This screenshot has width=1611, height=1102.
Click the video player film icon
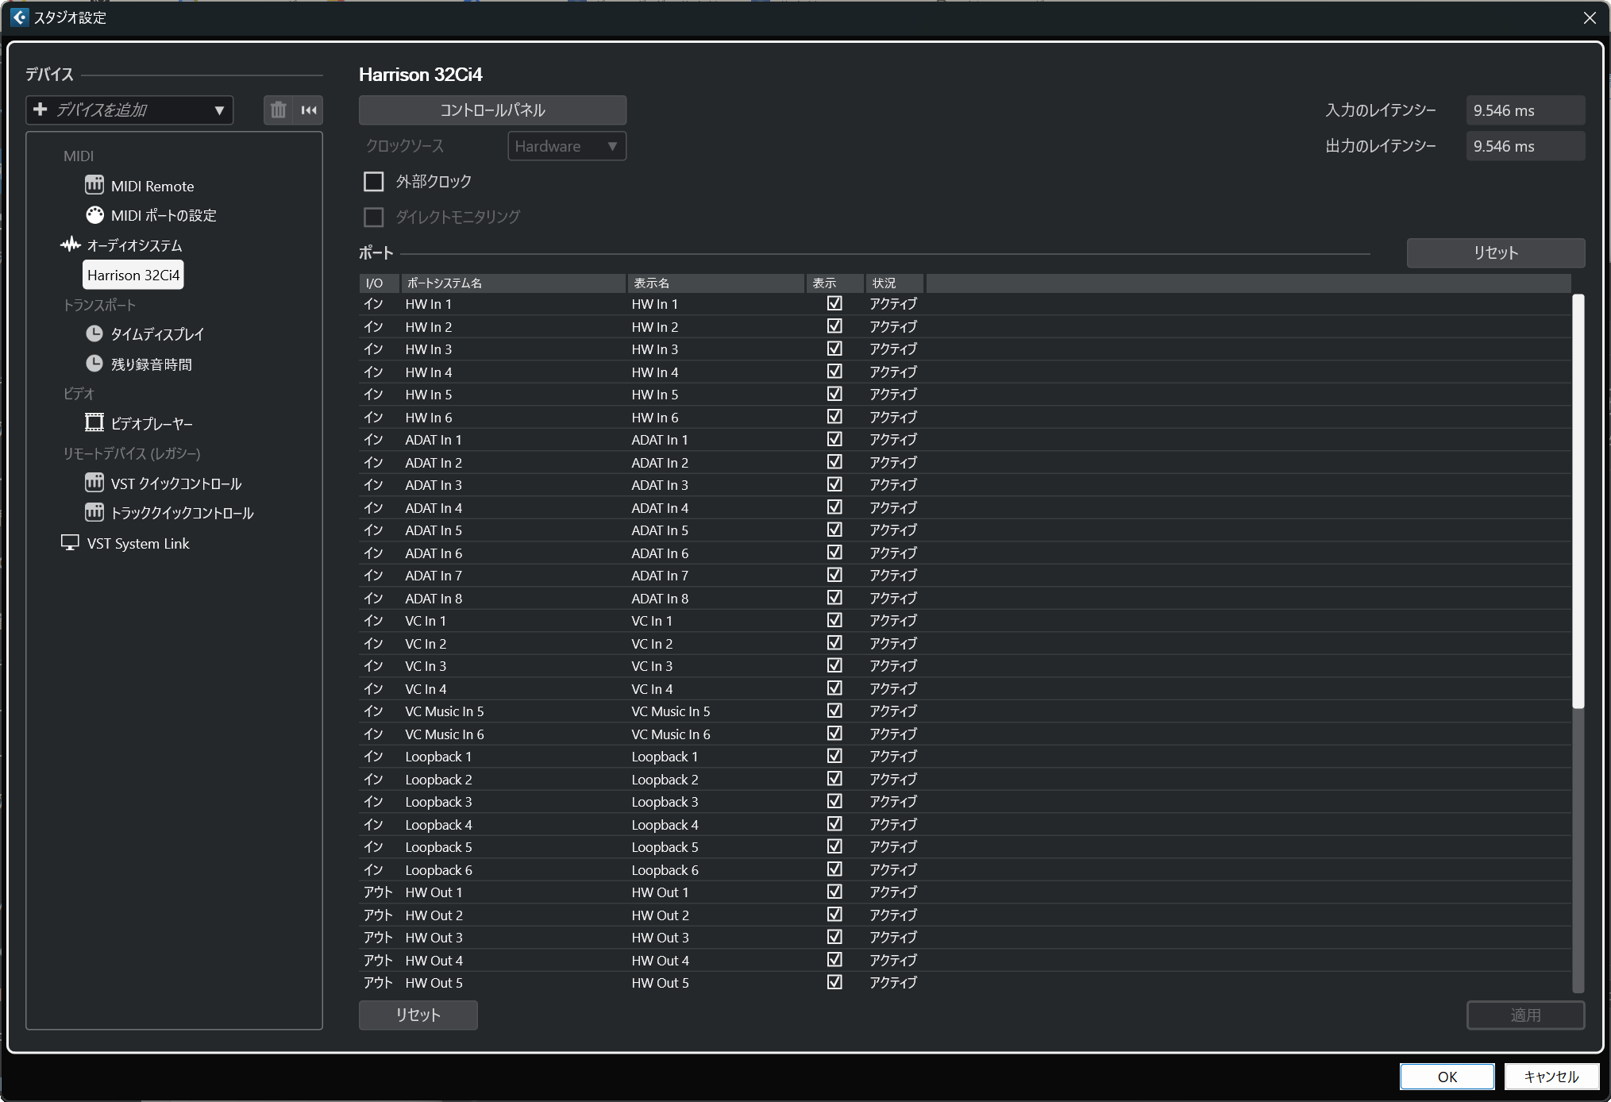(94, 422)
